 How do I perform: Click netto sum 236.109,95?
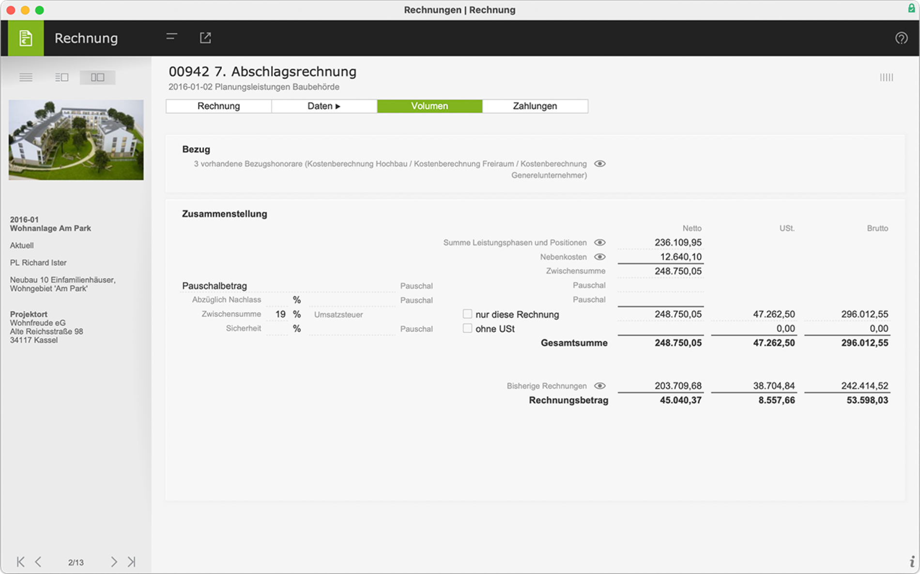(678, 242)
